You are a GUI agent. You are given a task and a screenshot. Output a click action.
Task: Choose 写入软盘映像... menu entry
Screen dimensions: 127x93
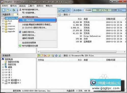(x=38, y=13)
